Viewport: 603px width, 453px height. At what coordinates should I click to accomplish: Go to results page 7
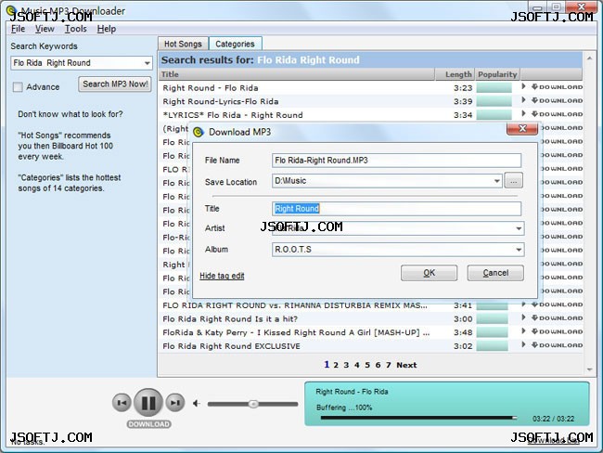point(389,365)
